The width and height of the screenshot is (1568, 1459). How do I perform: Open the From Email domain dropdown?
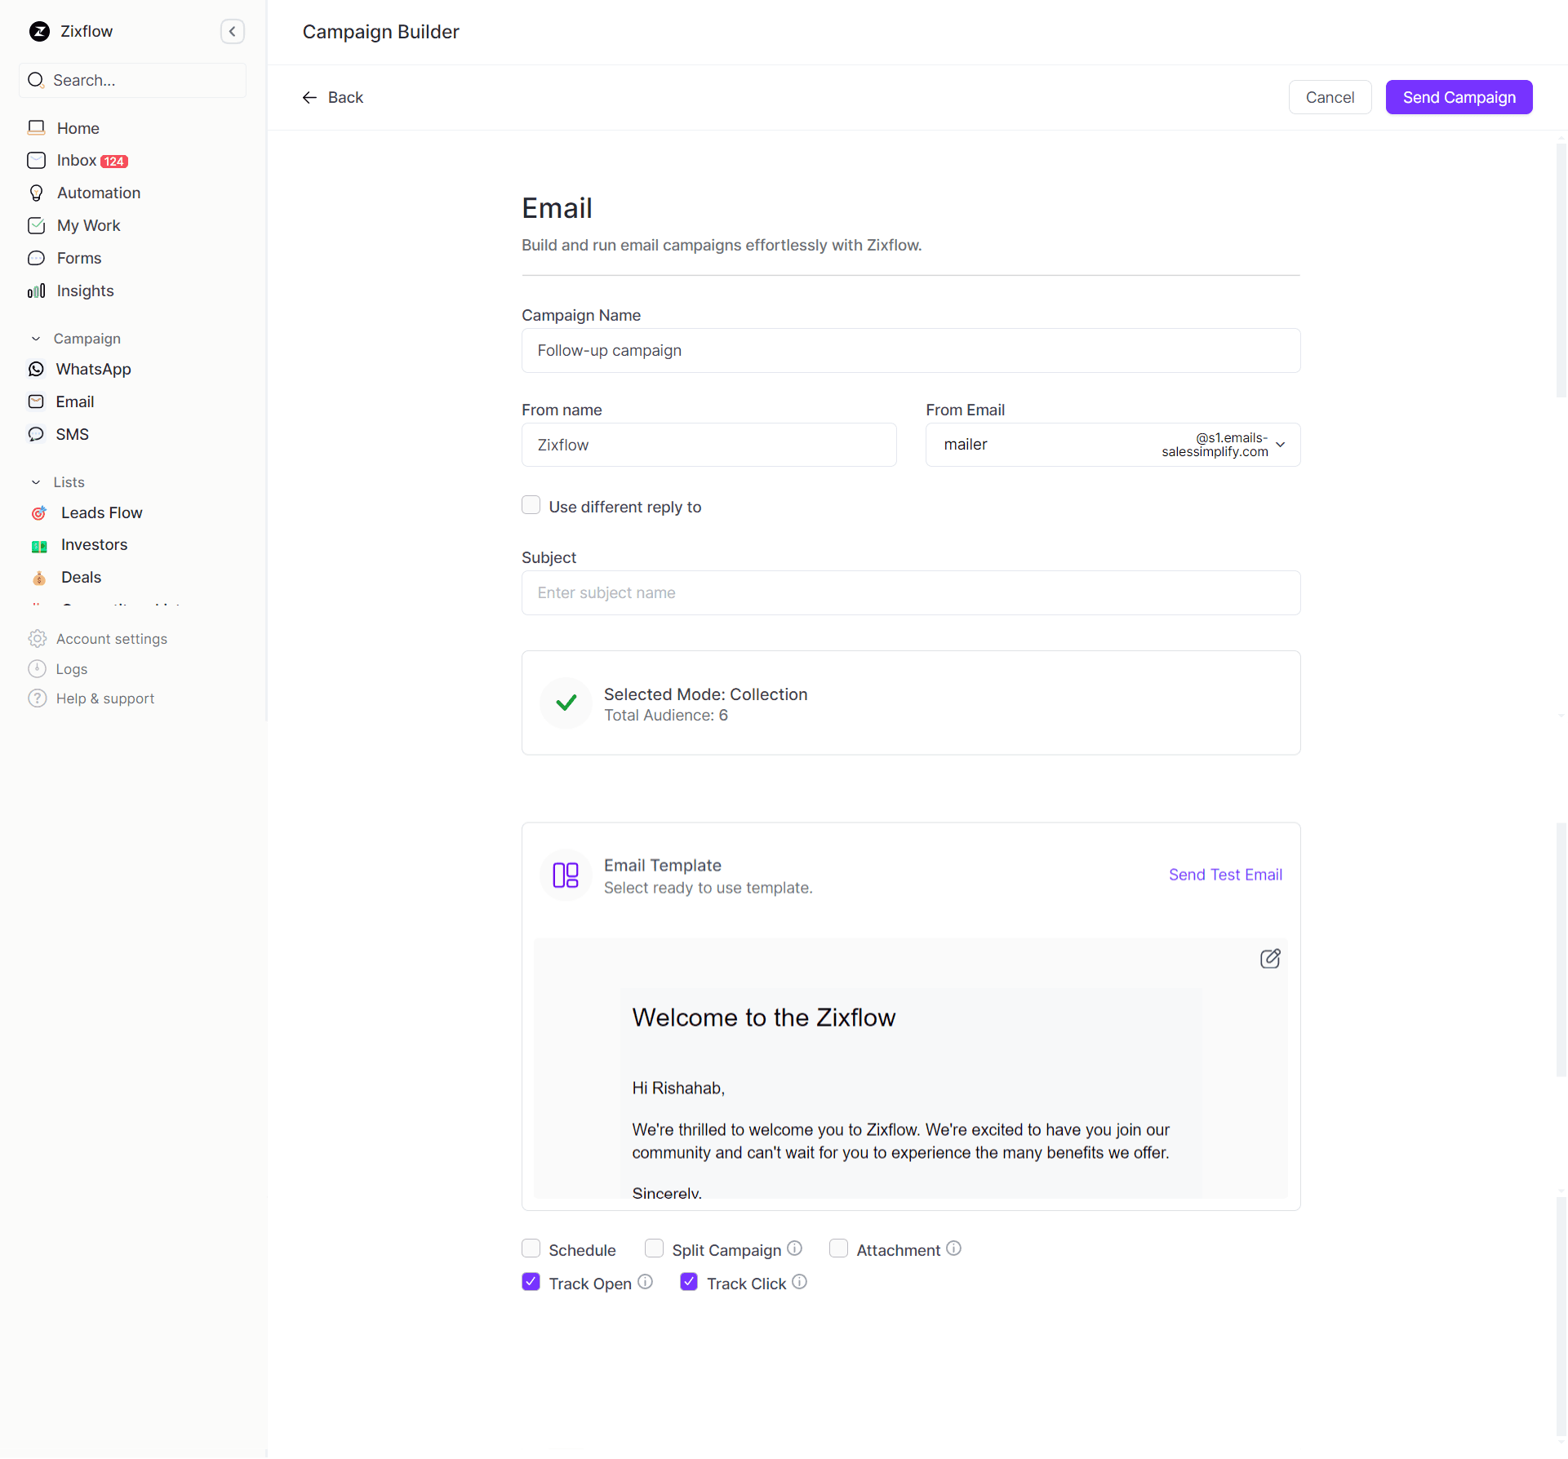click(x=1280, y=445)
